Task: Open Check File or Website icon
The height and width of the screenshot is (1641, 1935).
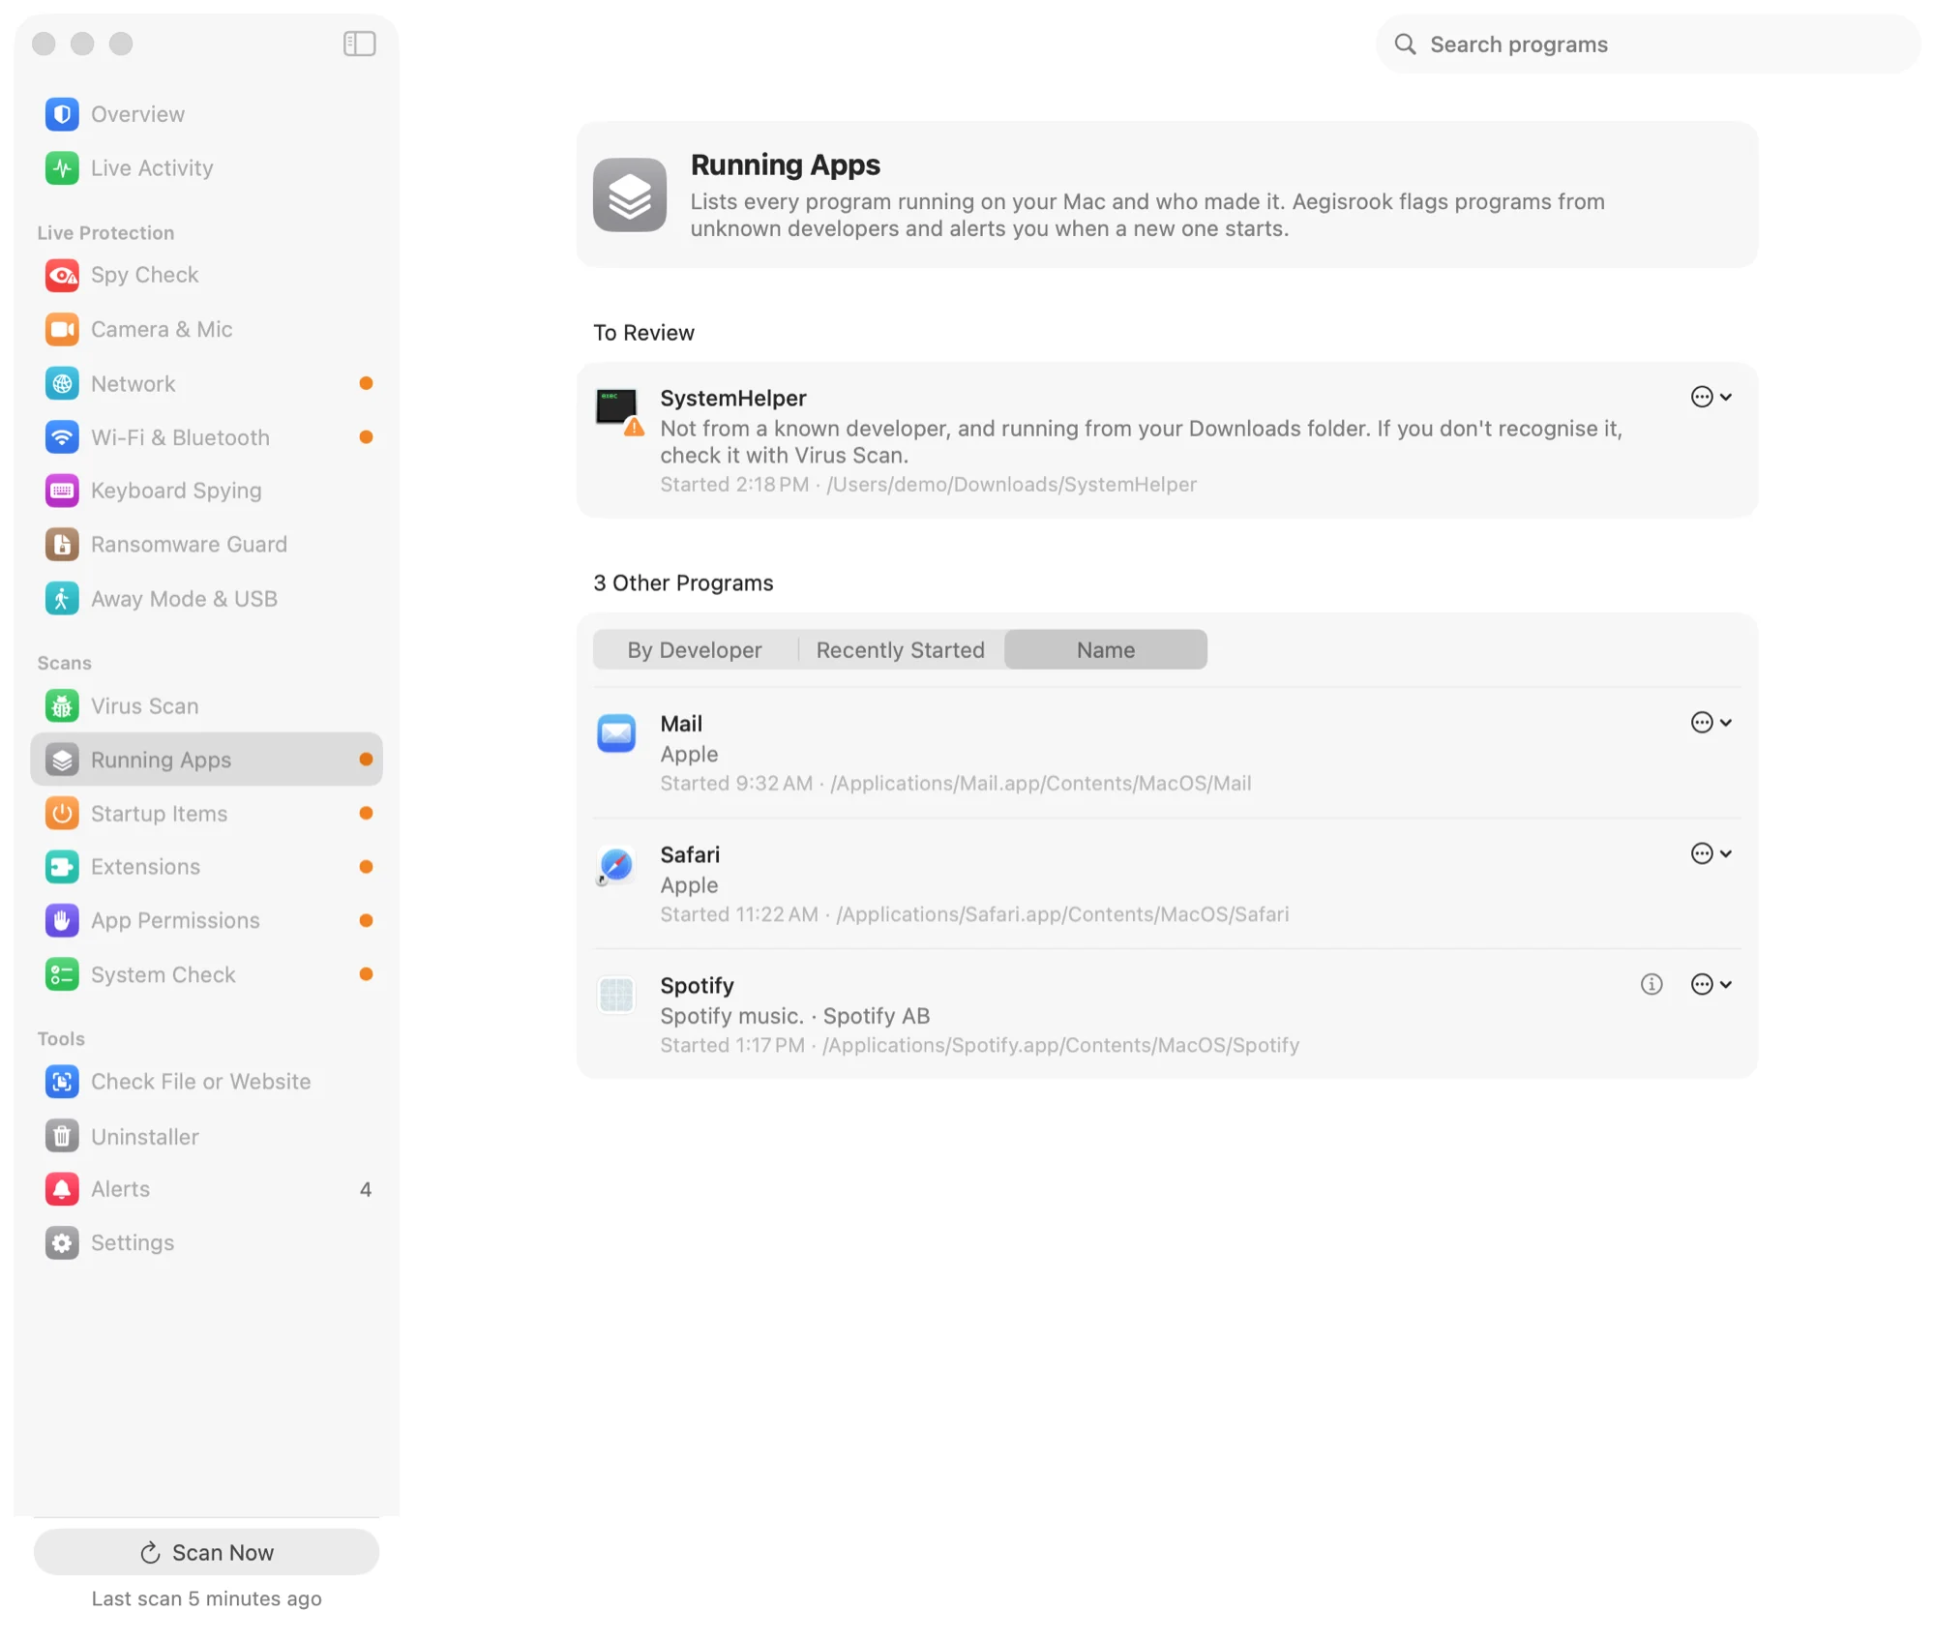Action: (x=62, y=1082)
